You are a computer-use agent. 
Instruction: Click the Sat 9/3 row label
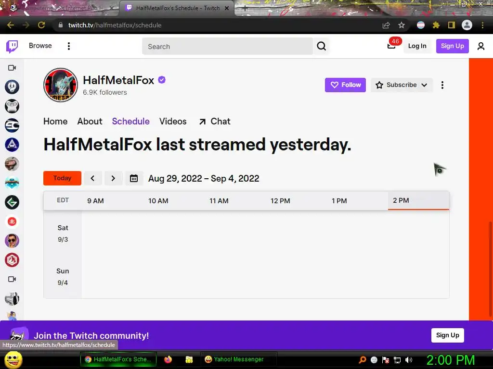pyautogui.click(x=63, y=234)
